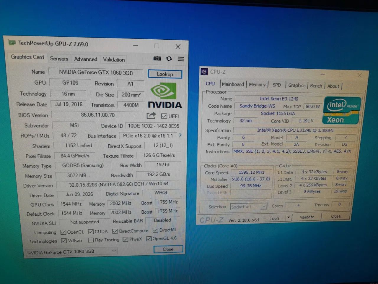Toggle the UEFI checkbox

[164, 116]
